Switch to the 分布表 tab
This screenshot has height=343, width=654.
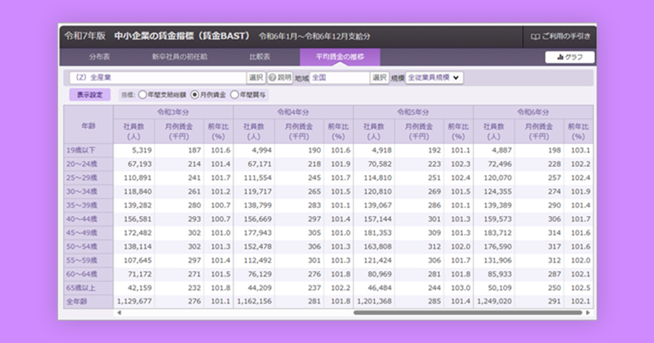click(x=100, y=57)
